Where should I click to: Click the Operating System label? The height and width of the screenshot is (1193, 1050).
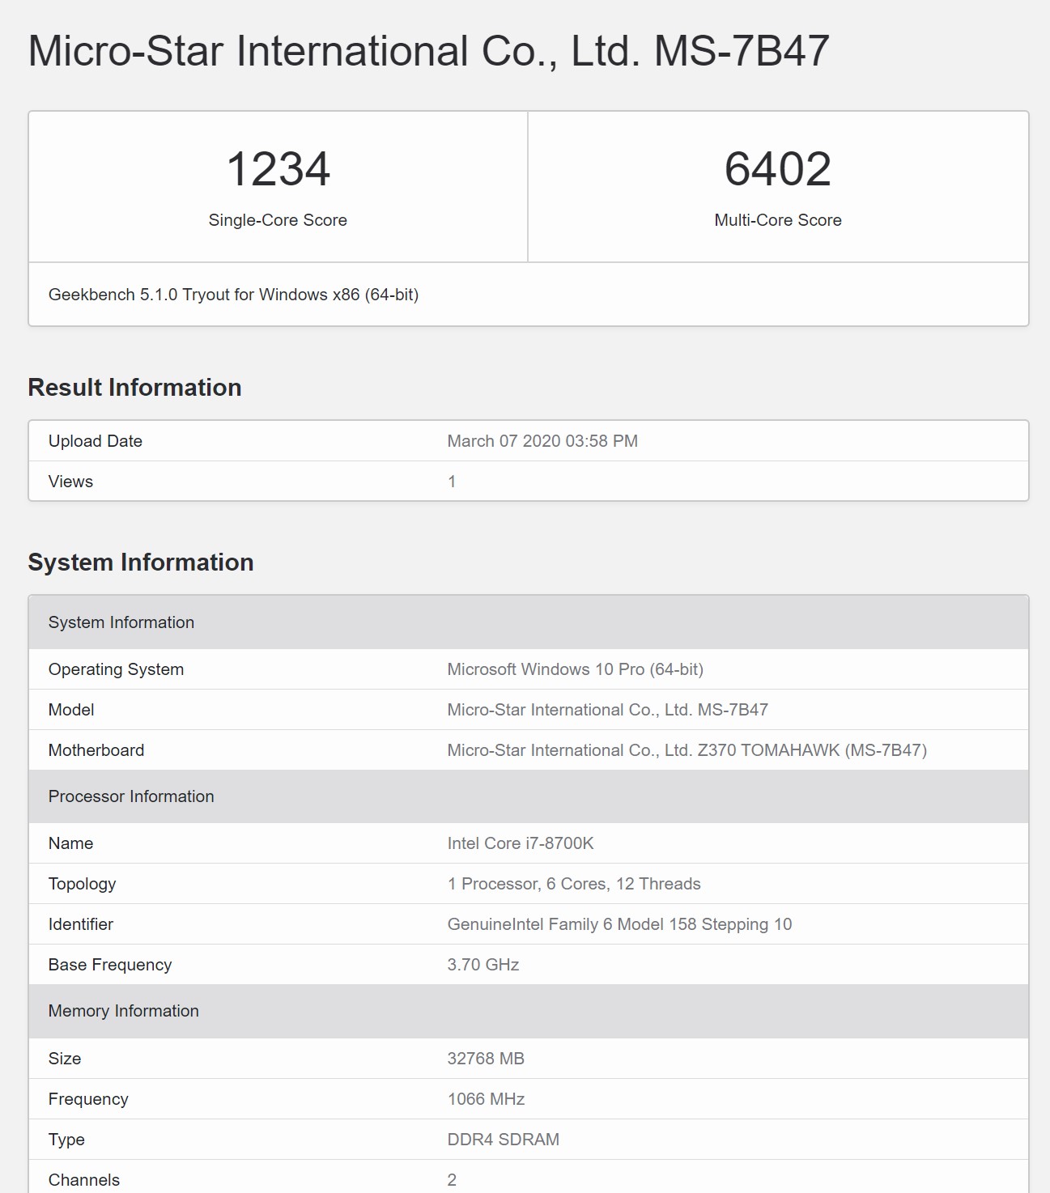(x=116, y=669)
